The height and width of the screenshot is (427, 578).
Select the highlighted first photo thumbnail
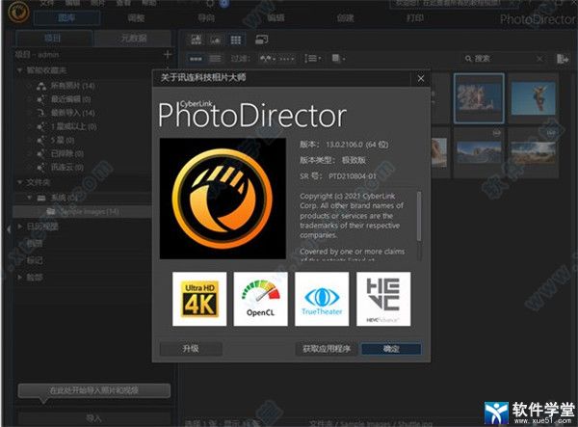point(479,98)
